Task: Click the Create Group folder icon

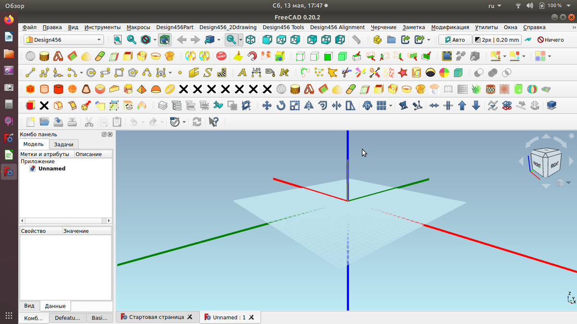Action: click(x=391, y=40)
